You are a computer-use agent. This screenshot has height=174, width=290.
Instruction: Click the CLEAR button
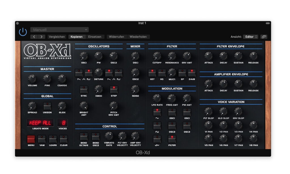click(64, 139)
